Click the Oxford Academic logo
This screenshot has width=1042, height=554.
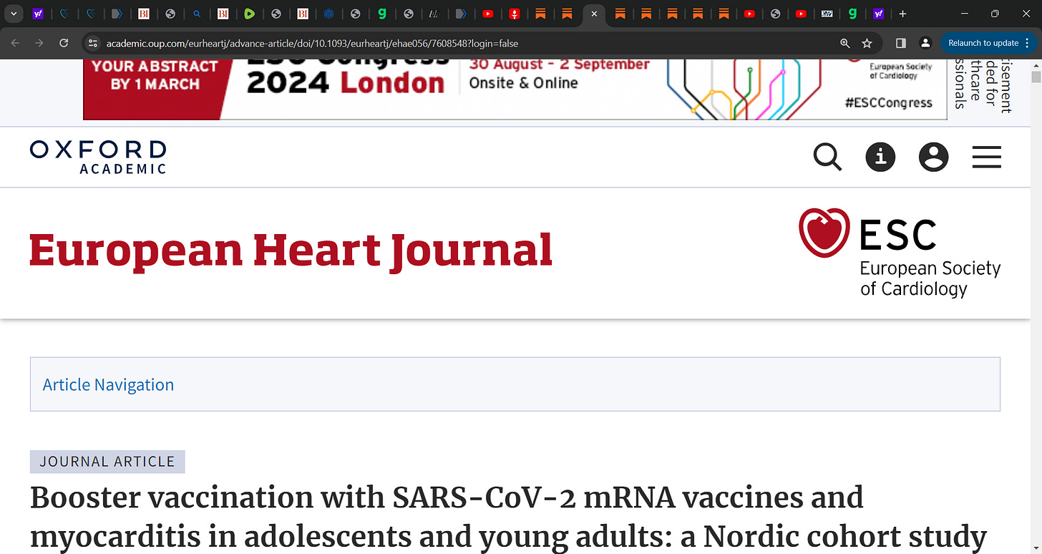point(98,157)
